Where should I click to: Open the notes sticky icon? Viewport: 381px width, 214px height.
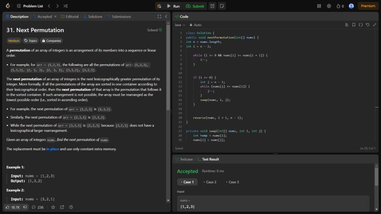point(222,6)
